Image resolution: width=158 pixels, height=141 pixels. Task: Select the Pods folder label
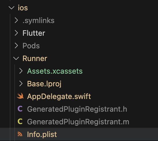[x=31, y=46]
